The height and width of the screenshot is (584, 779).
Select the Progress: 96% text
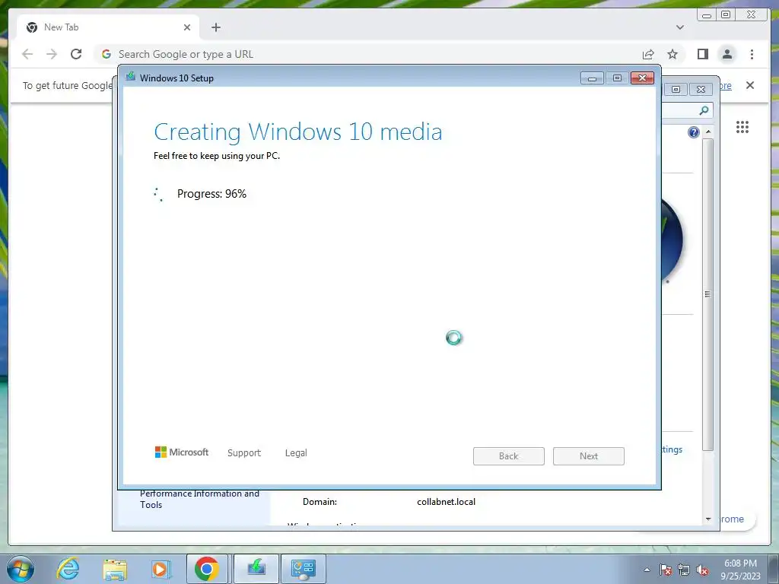211,194
